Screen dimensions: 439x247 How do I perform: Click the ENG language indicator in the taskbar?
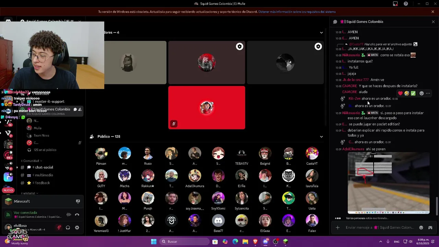click(x=396, y=242)
